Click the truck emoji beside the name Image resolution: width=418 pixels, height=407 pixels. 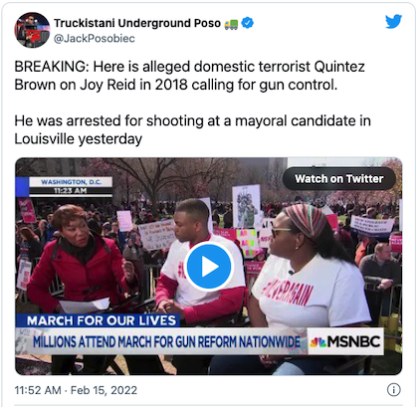coord(231,24)
